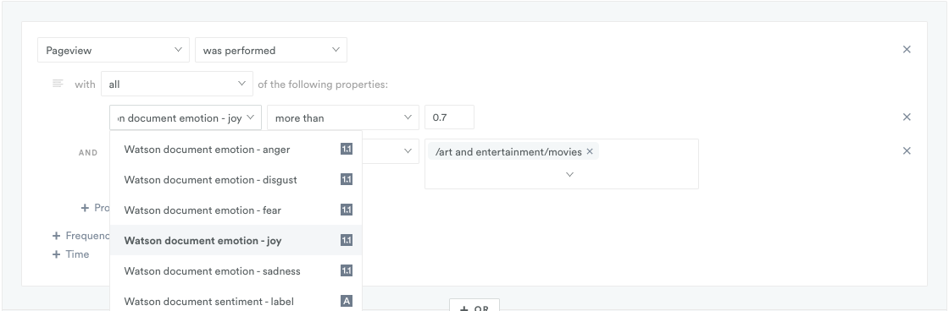Click numeric type icon beside anger option
This screenshot has height=311, width=949.
point(347,149)
